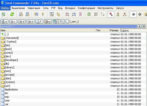Sort by the Тип column header
The height and width of the screenshot is (106, 147).
102,30
